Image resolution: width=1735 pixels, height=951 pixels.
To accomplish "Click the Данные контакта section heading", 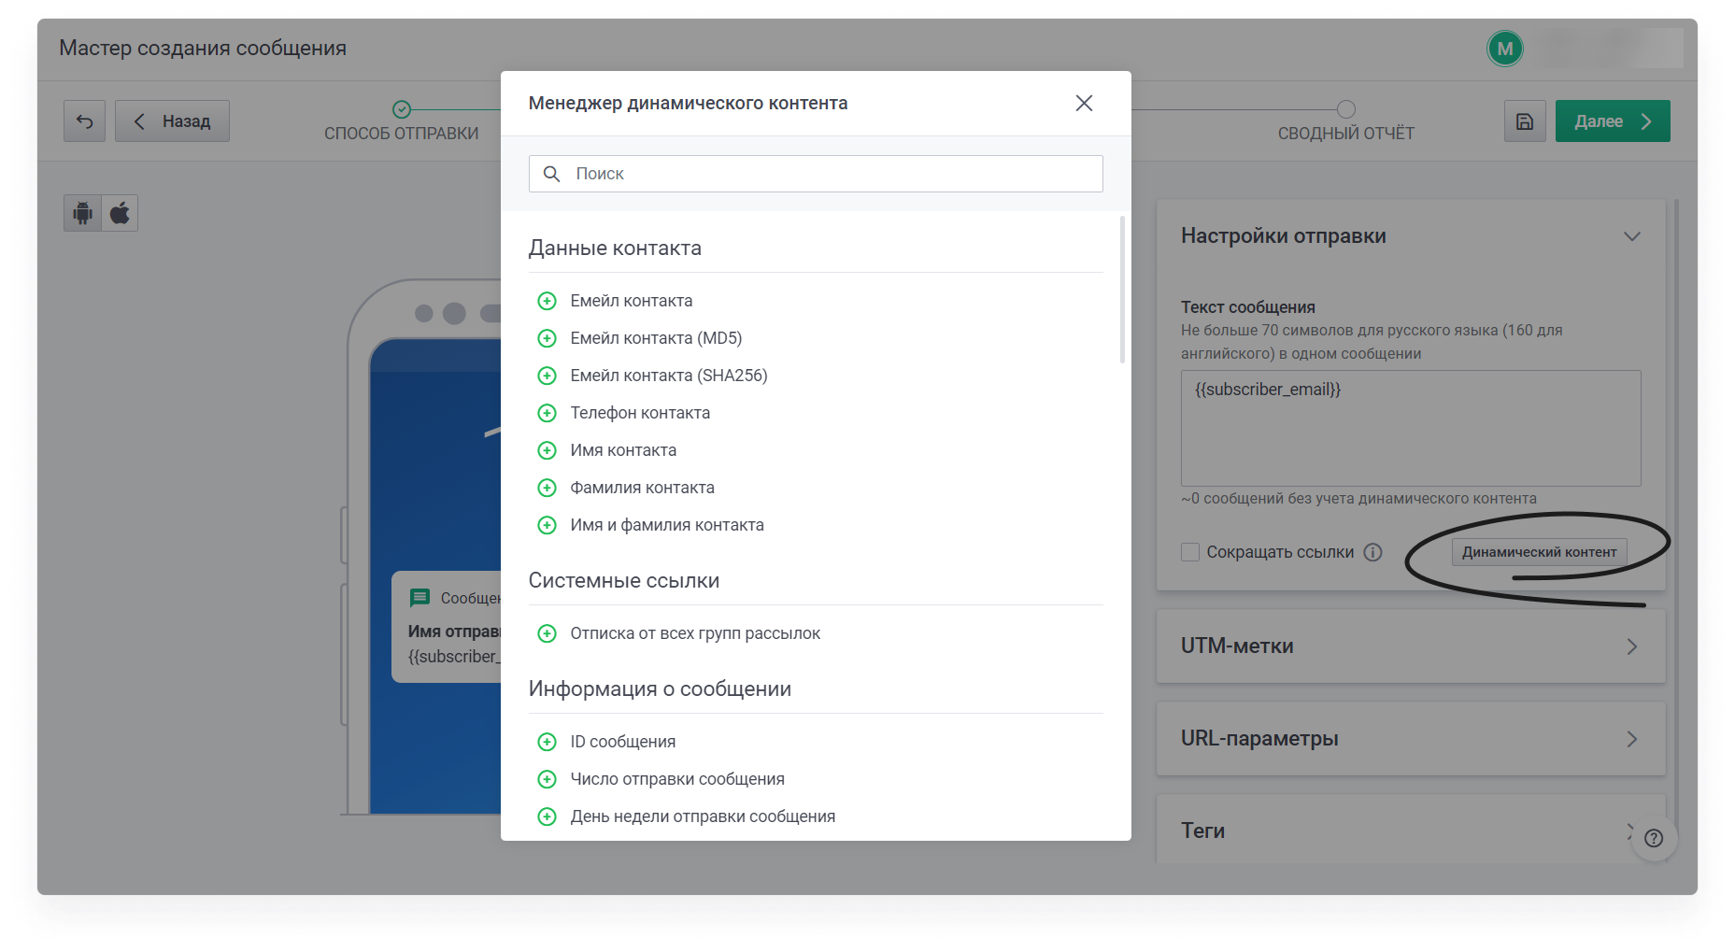I will point(615,248).
